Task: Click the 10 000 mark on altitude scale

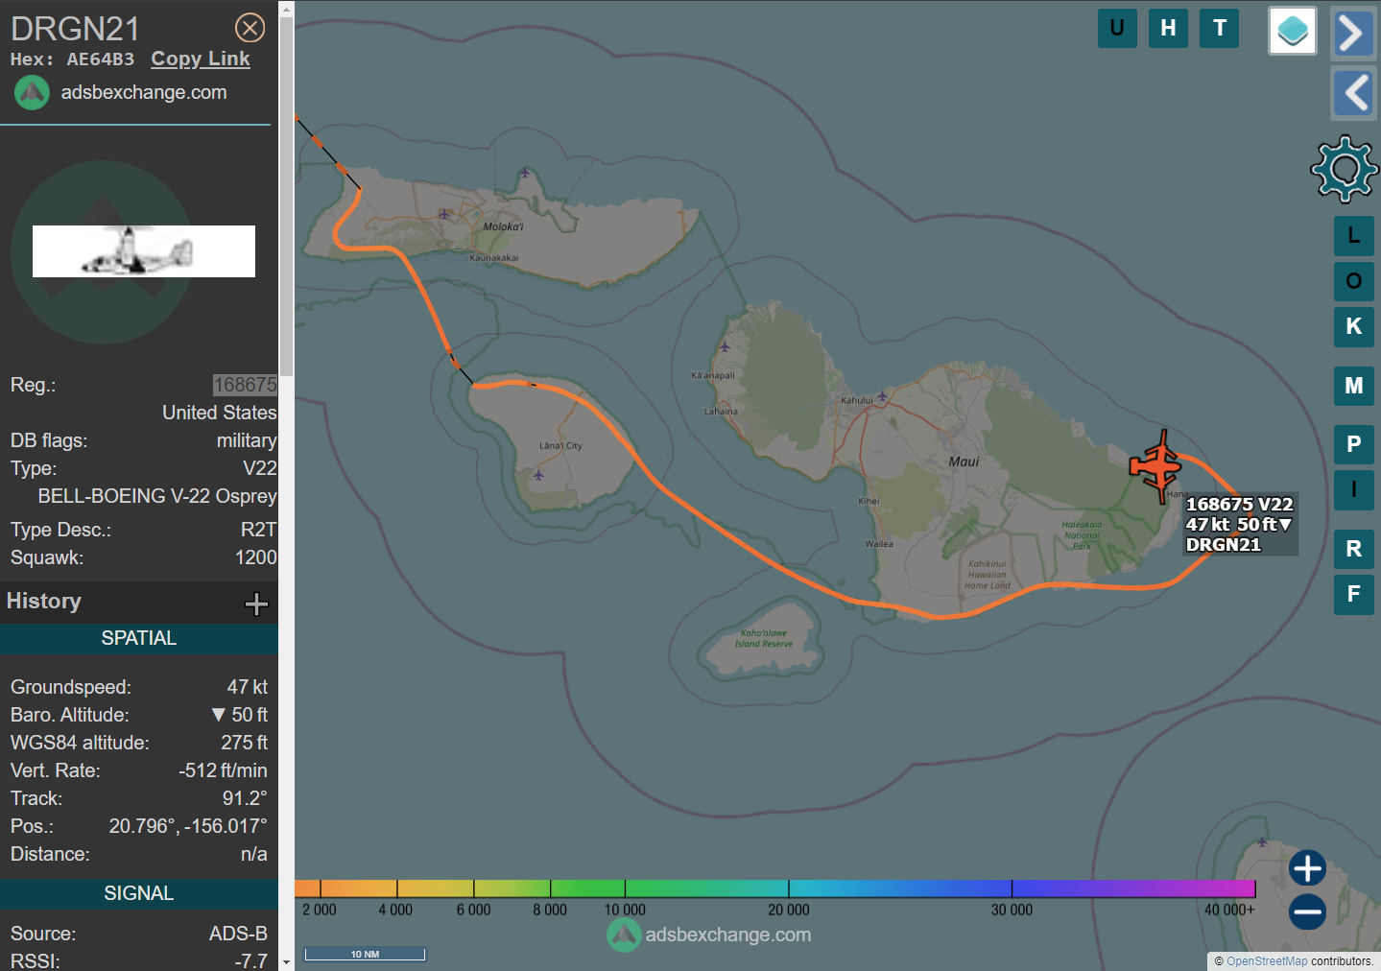Action: tap(625, 910)
